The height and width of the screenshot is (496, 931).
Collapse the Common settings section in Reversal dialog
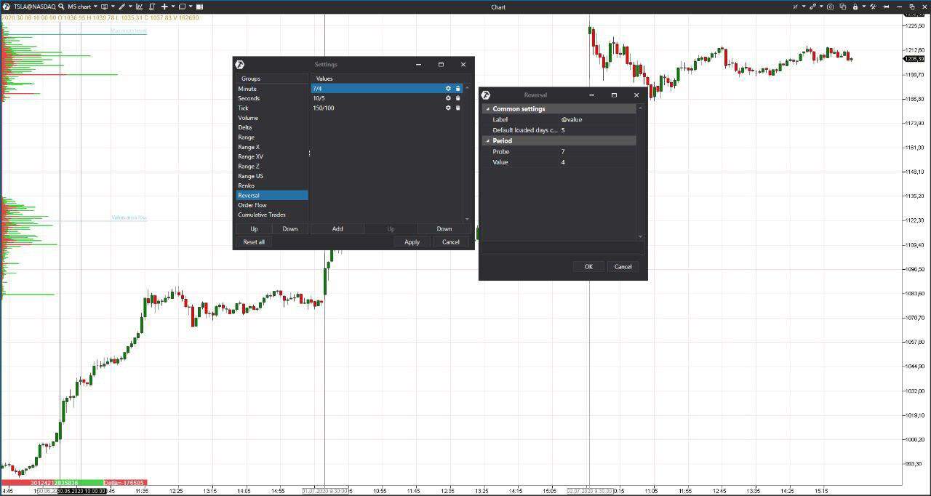coord(487,108)
